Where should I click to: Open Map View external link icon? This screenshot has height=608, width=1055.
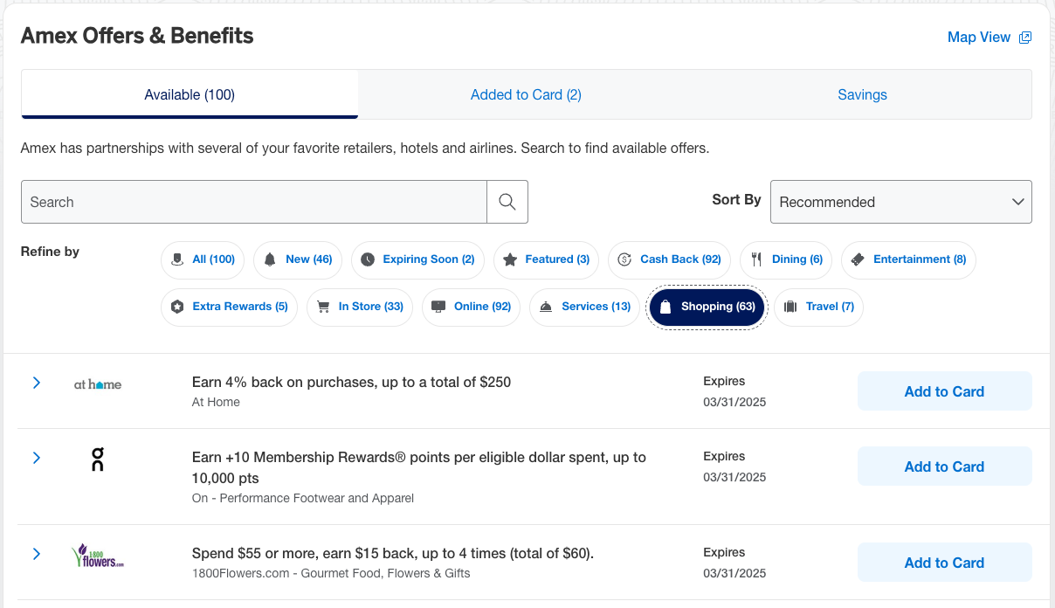click(1025, 38)
